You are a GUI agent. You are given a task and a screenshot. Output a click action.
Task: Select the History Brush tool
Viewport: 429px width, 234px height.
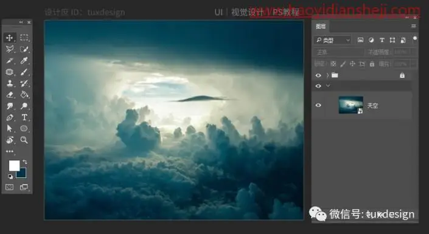coord(24,83)
